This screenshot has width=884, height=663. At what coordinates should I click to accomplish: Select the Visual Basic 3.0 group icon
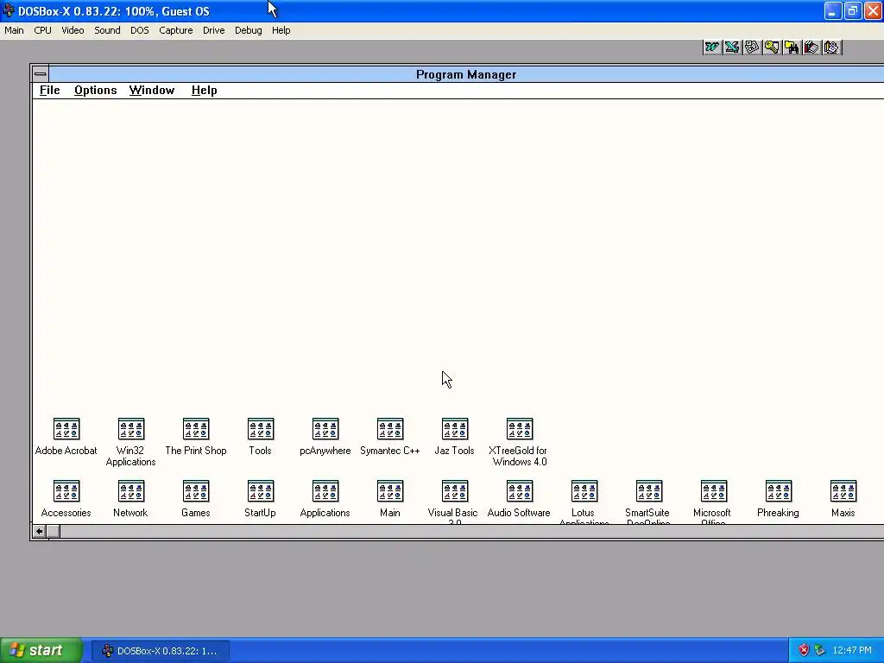tap(455, 491)
